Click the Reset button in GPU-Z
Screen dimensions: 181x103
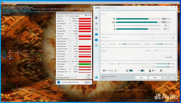pyautogui.click(x=89, y=75)
